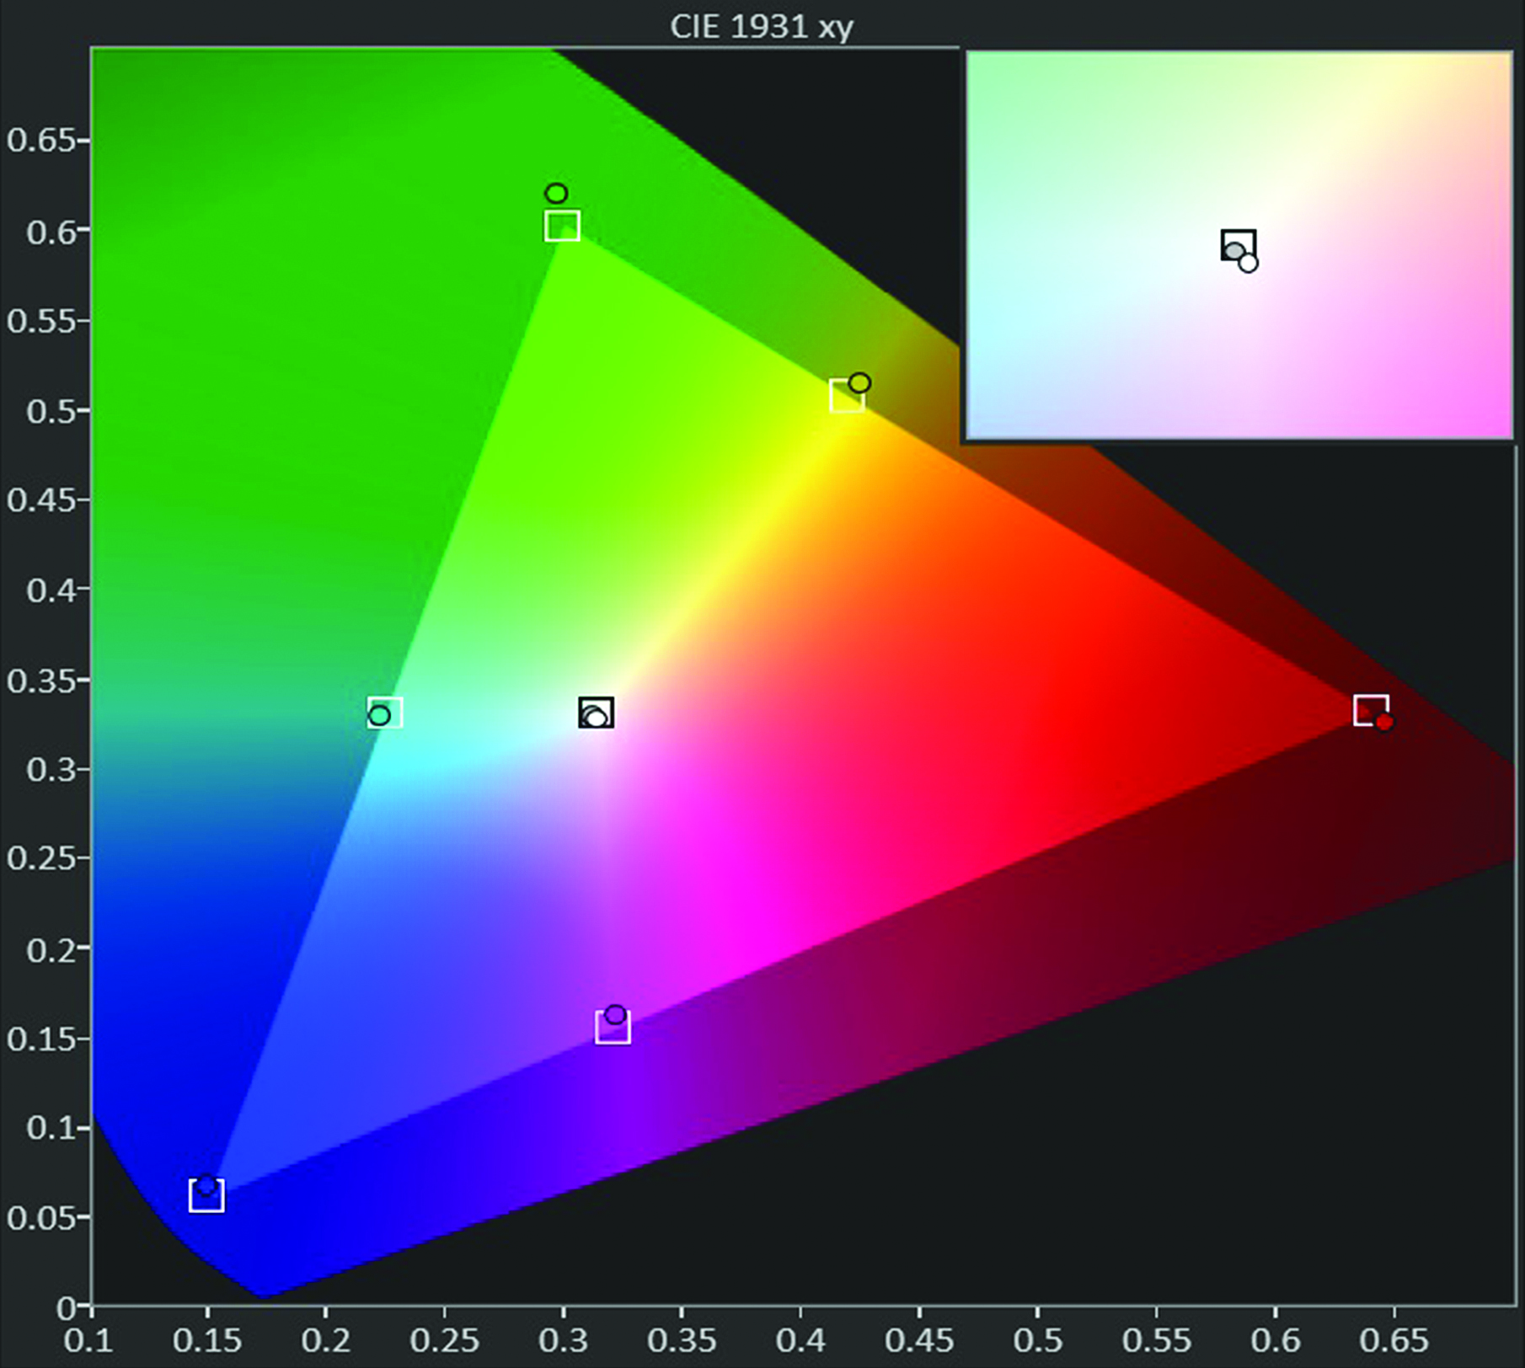
Task: Select the yellow measured circle marker
Action: click(859, 383)
